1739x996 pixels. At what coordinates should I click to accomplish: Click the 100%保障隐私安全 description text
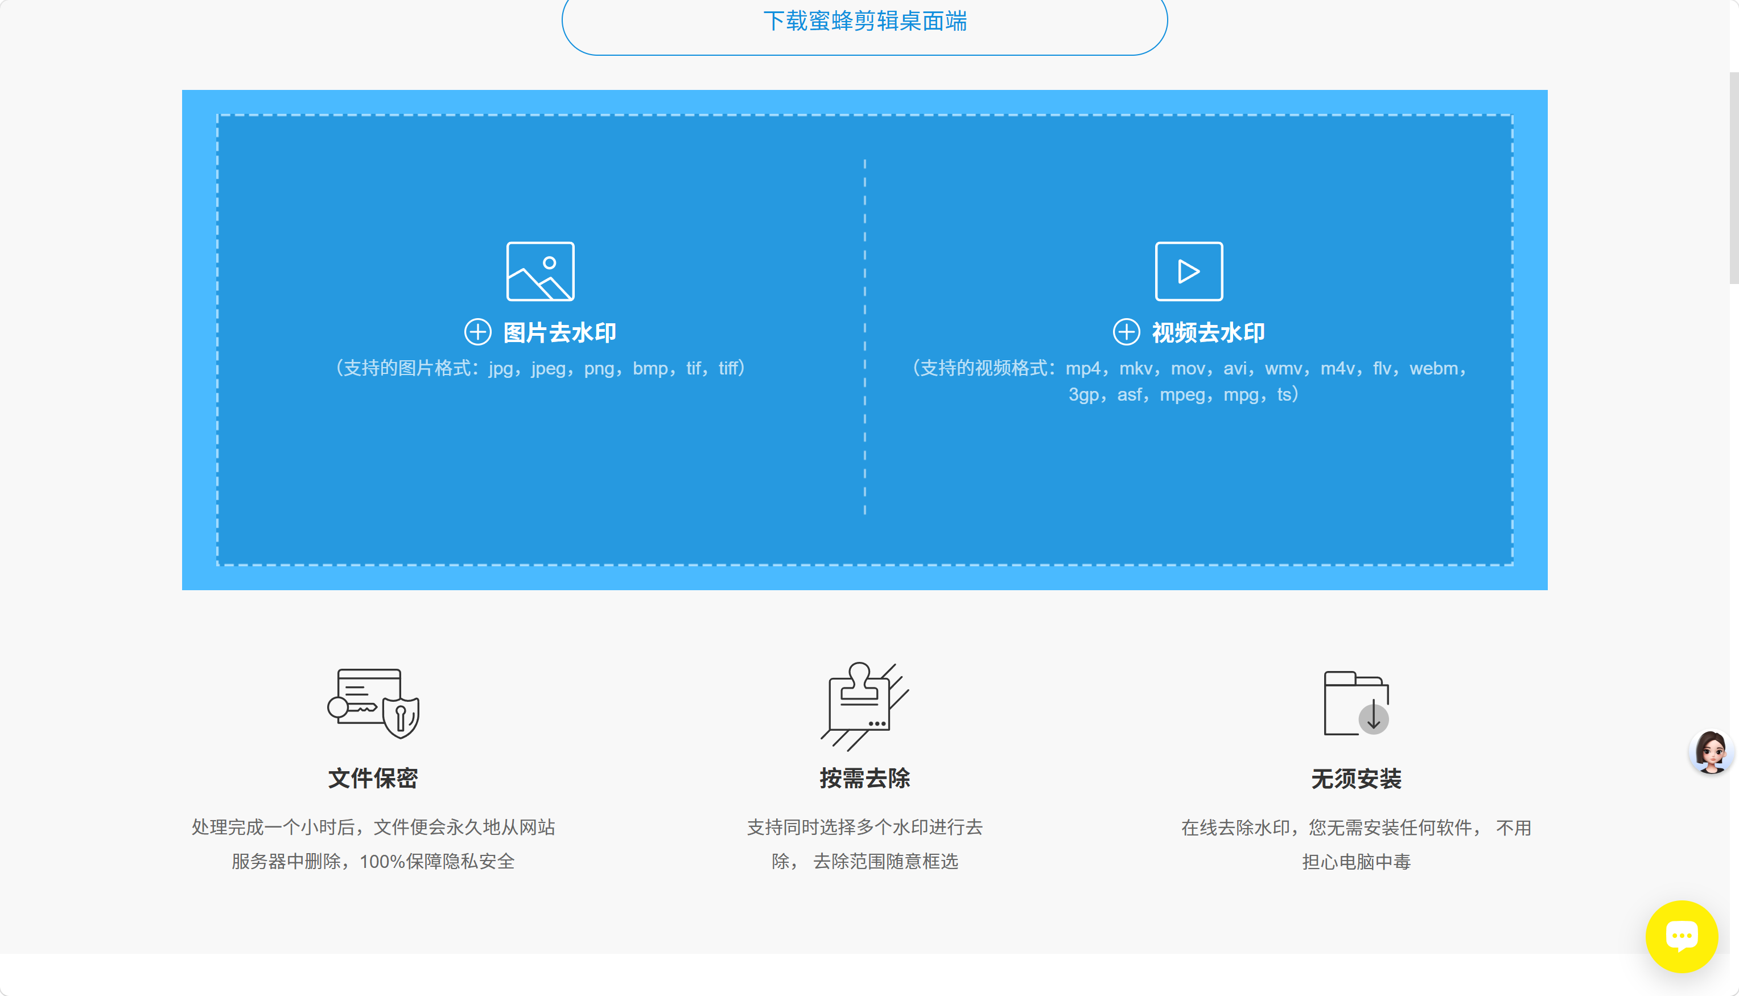click(x=437, y=861)
